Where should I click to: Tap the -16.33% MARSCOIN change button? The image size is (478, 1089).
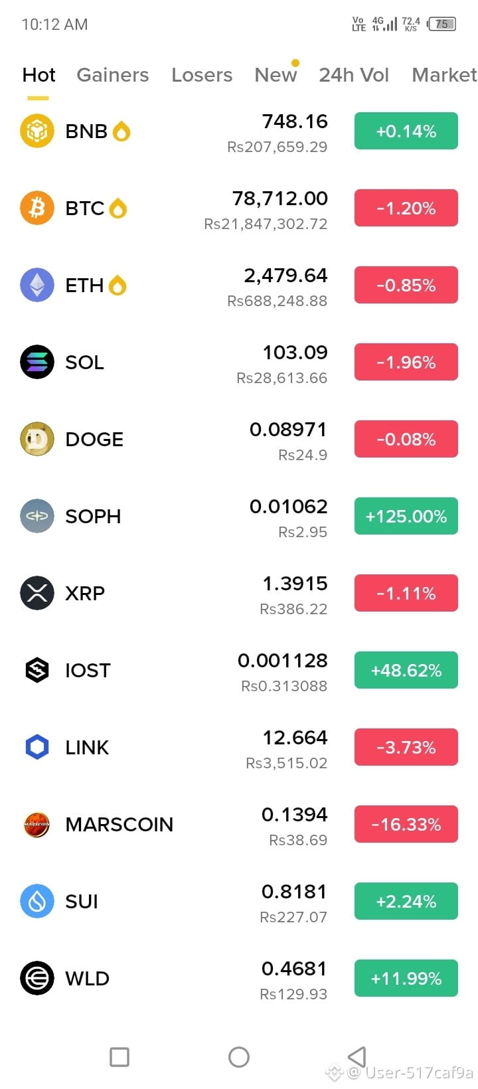406,824
